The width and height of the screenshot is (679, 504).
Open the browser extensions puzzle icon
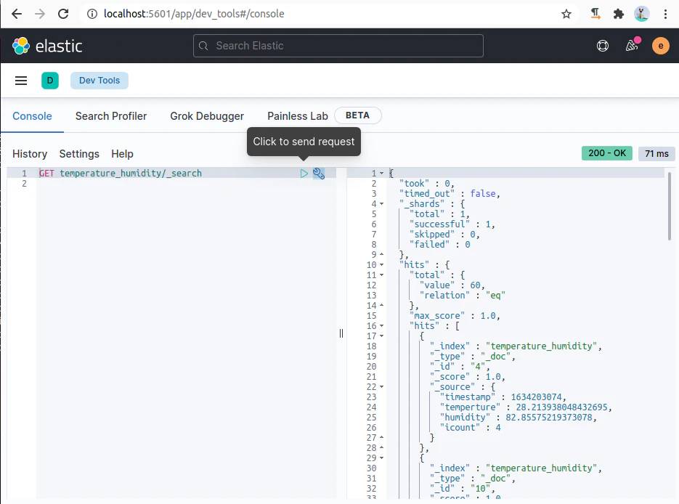[619, 14]
